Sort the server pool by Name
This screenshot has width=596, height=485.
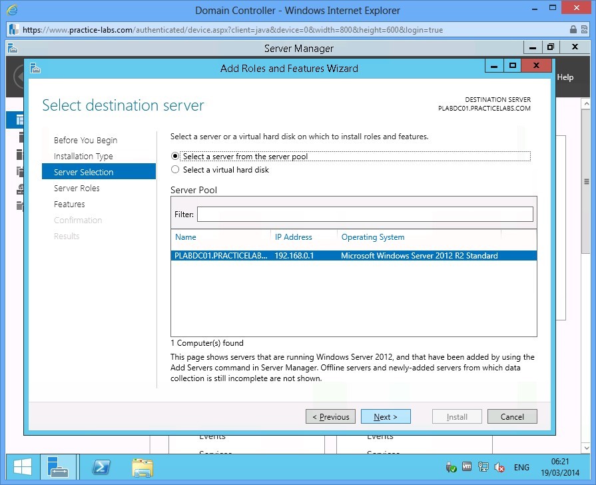click(x=185, y=237)
